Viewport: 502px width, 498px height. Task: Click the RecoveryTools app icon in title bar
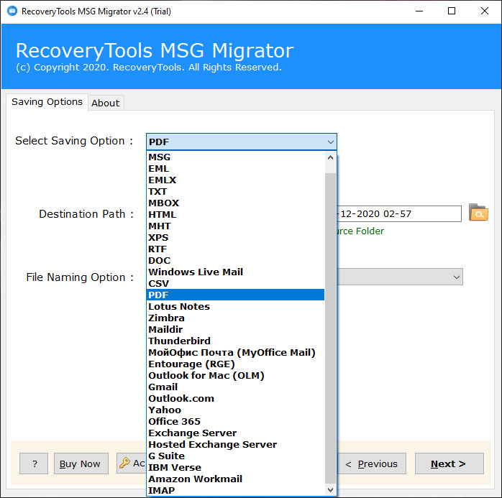(12, 11)
